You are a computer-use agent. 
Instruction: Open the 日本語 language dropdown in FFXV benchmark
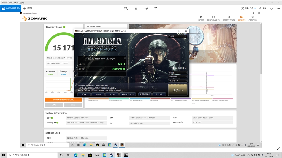(x=178, y=36)
